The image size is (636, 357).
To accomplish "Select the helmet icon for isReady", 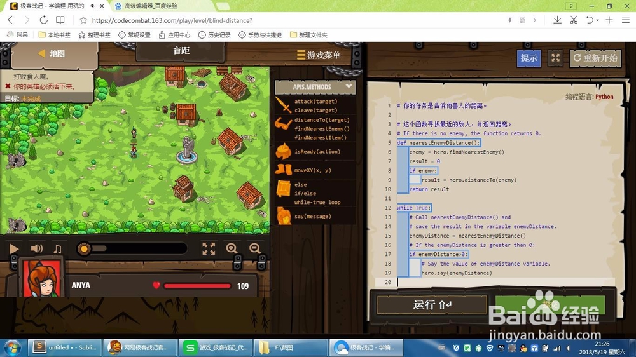I will (284, 152).
